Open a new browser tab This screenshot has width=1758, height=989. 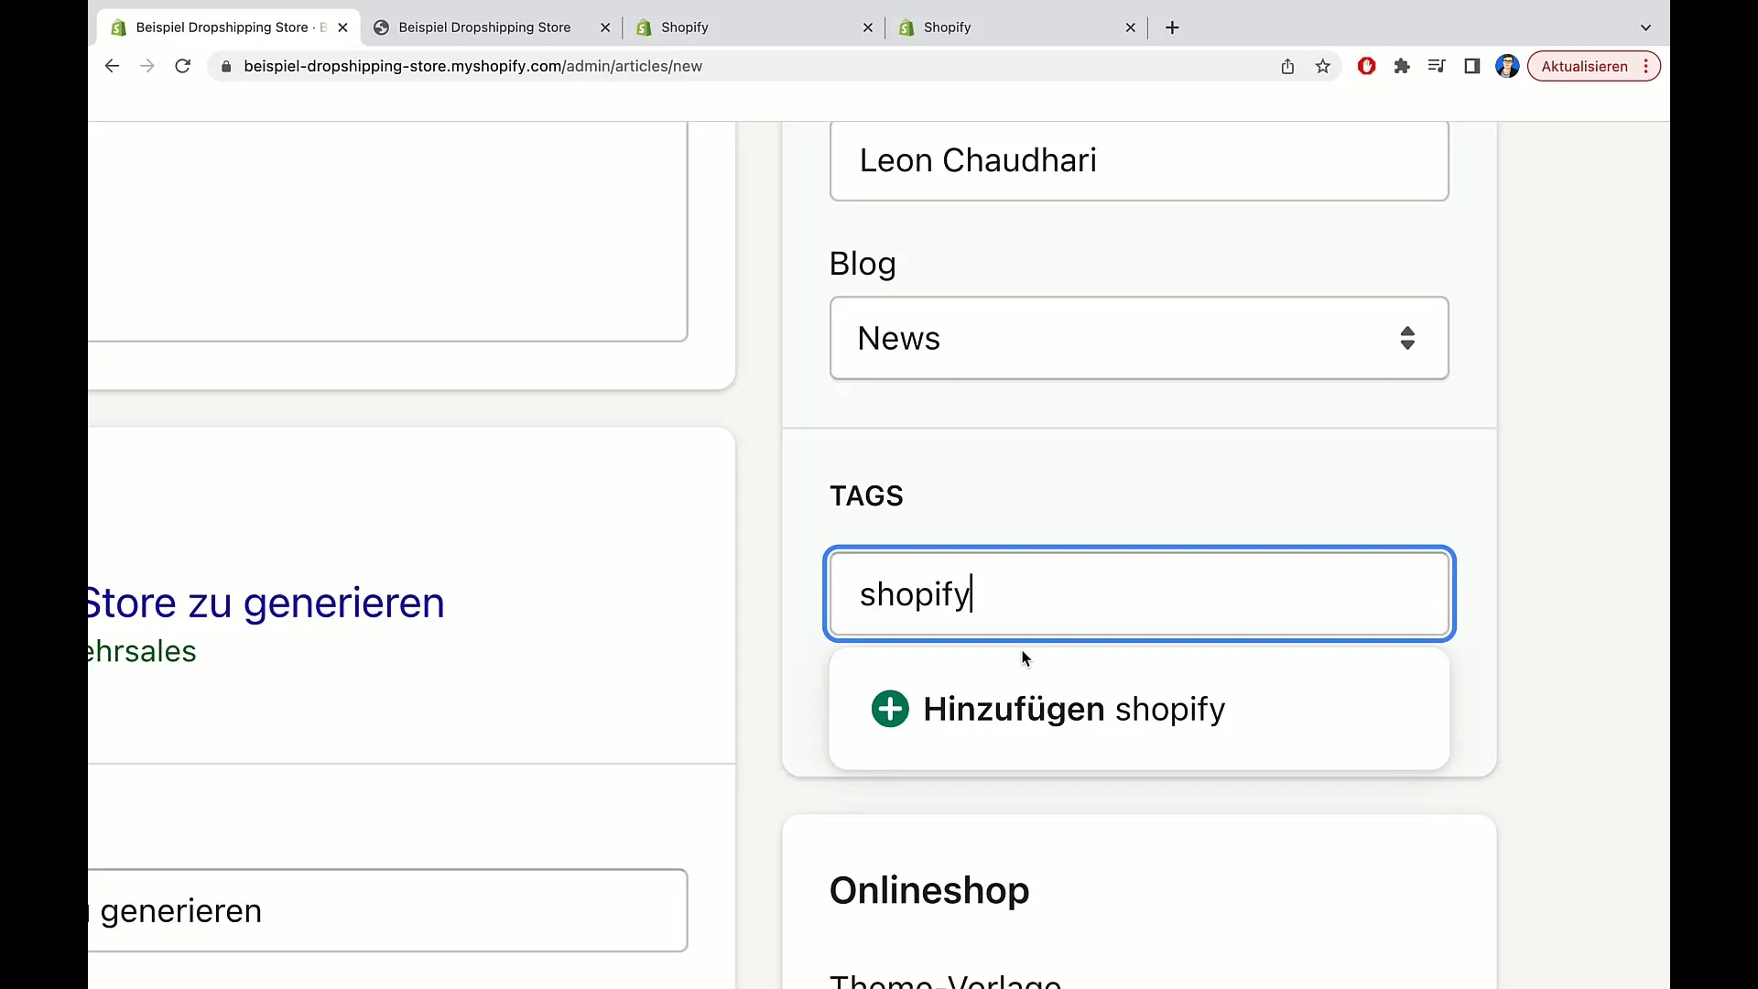pyautogui.click(x=1172, y=27)
